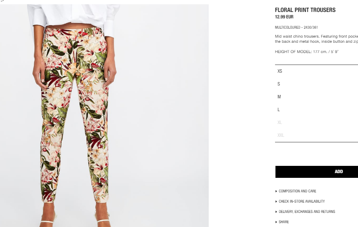This screenshot has height=227, width=358.
Task: Click the Mid waist chino description text
Action: pos(317,39)
